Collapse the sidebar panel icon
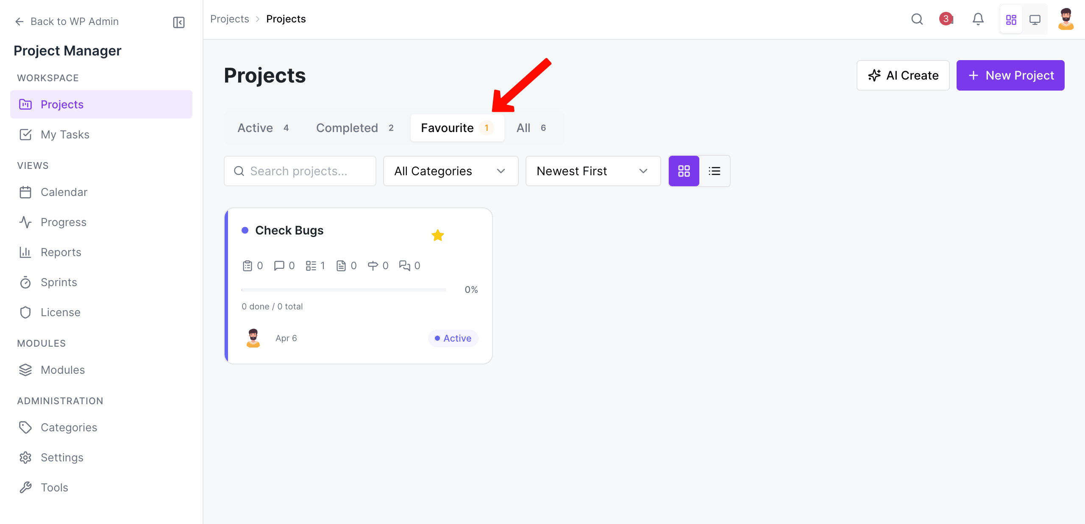This screenshot has width=1085, height=524. [x=179, y=22]
